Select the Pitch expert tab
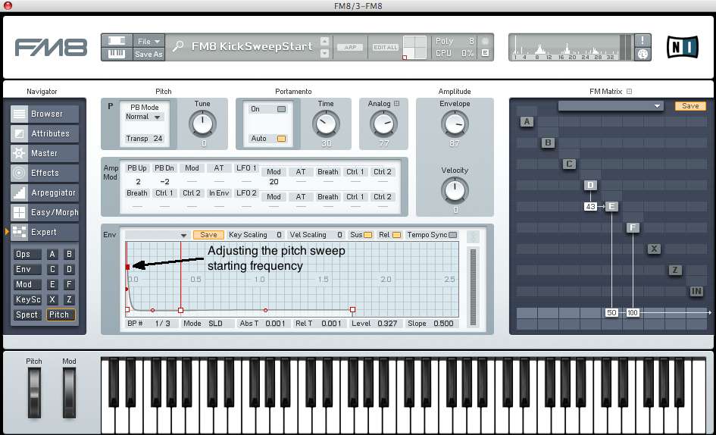Screen dimensions: 716x435 click(x=61, y=315)
